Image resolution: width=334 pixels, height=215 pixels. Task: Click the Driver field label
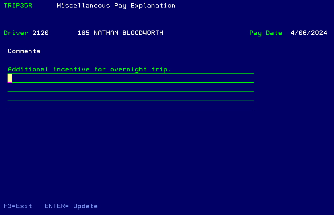(x=16, y=33)
